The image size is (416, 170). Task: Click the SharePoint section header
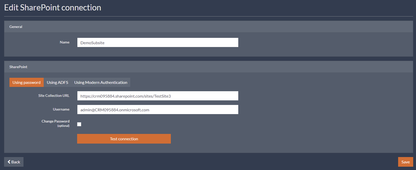point(209,67)
